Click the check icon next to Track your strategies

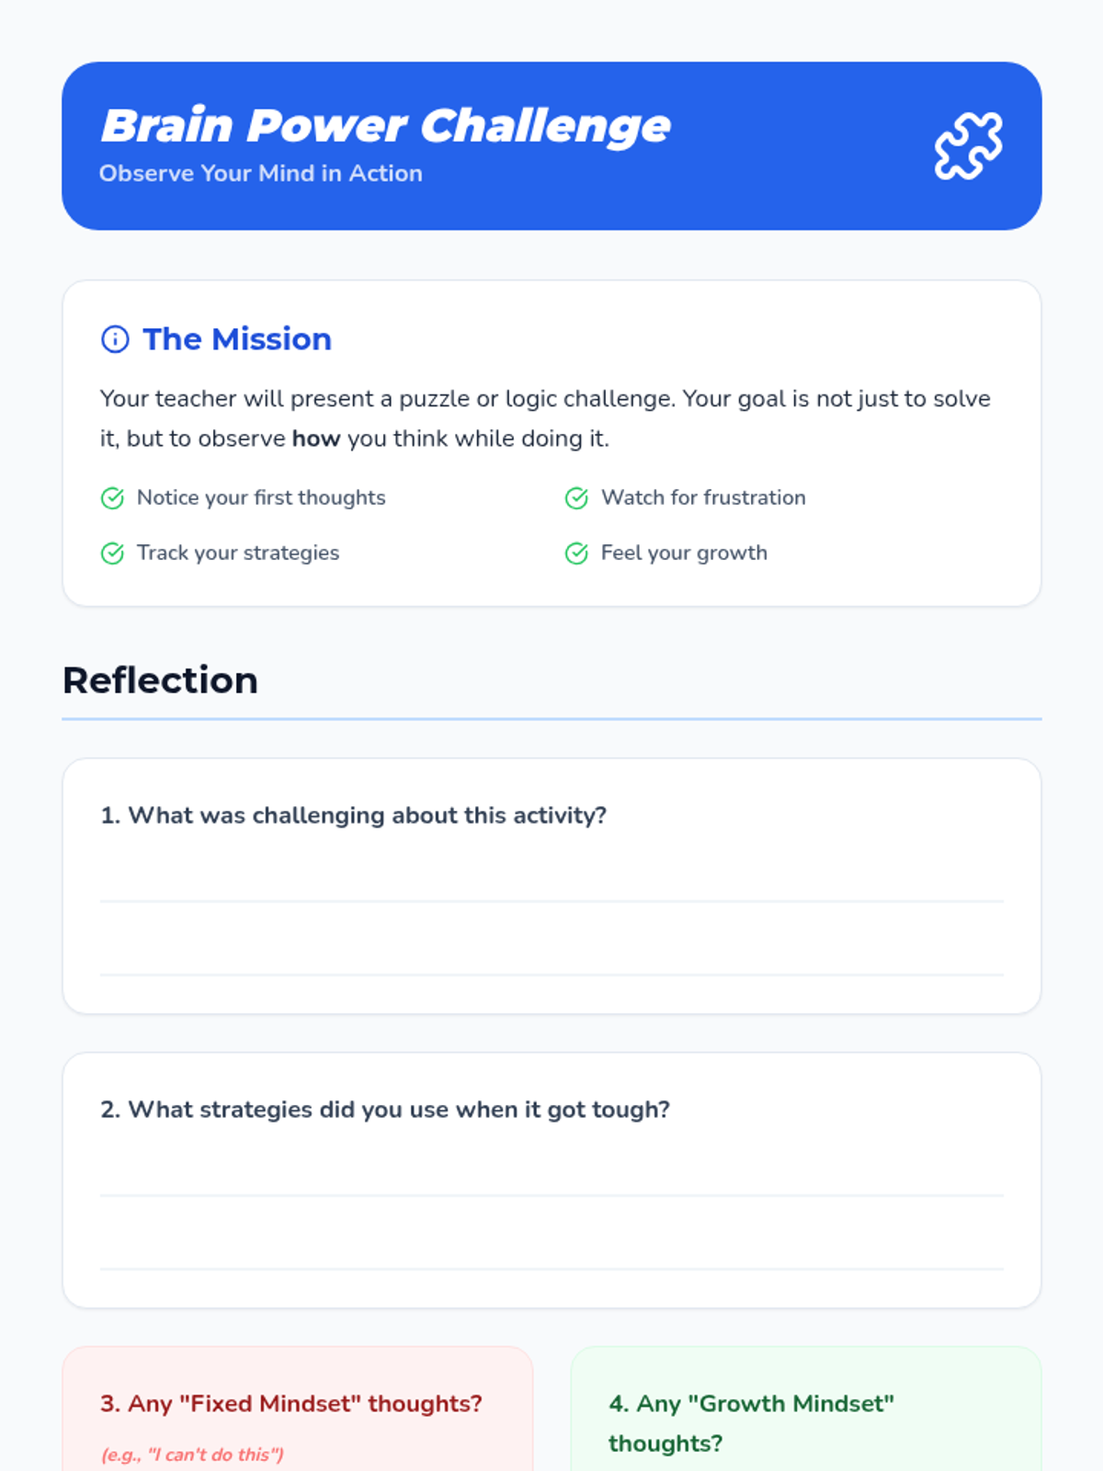click(x=112, y=553)
